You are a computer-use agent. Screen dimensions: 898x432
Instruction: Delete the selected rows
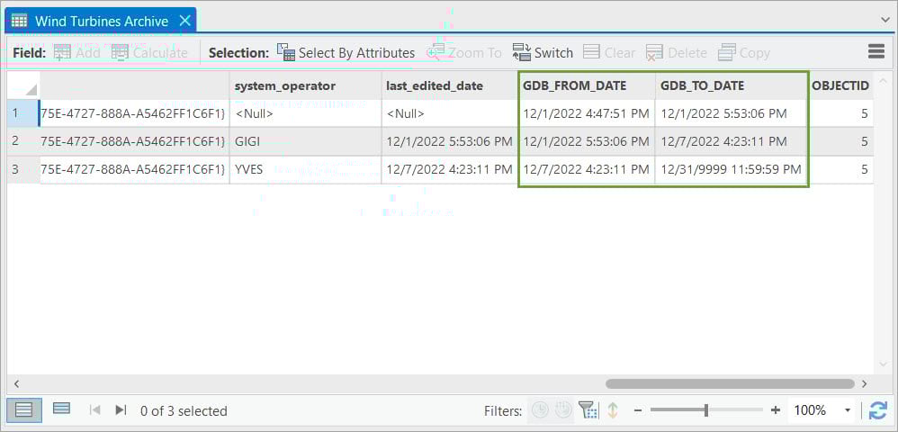(676, 53)
